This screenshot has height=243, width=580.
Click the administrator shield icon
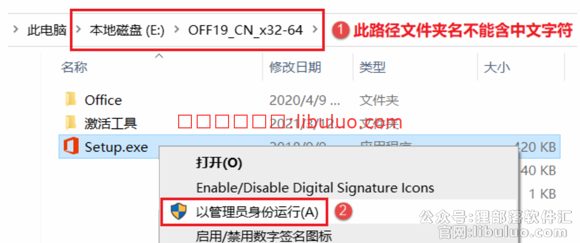[x=178, y=212]
